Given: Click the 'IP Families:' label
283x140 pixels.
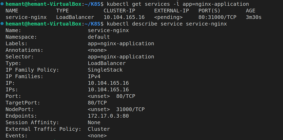Looking at the screenshot, I should pyautogui.click(x=24, y=77).
